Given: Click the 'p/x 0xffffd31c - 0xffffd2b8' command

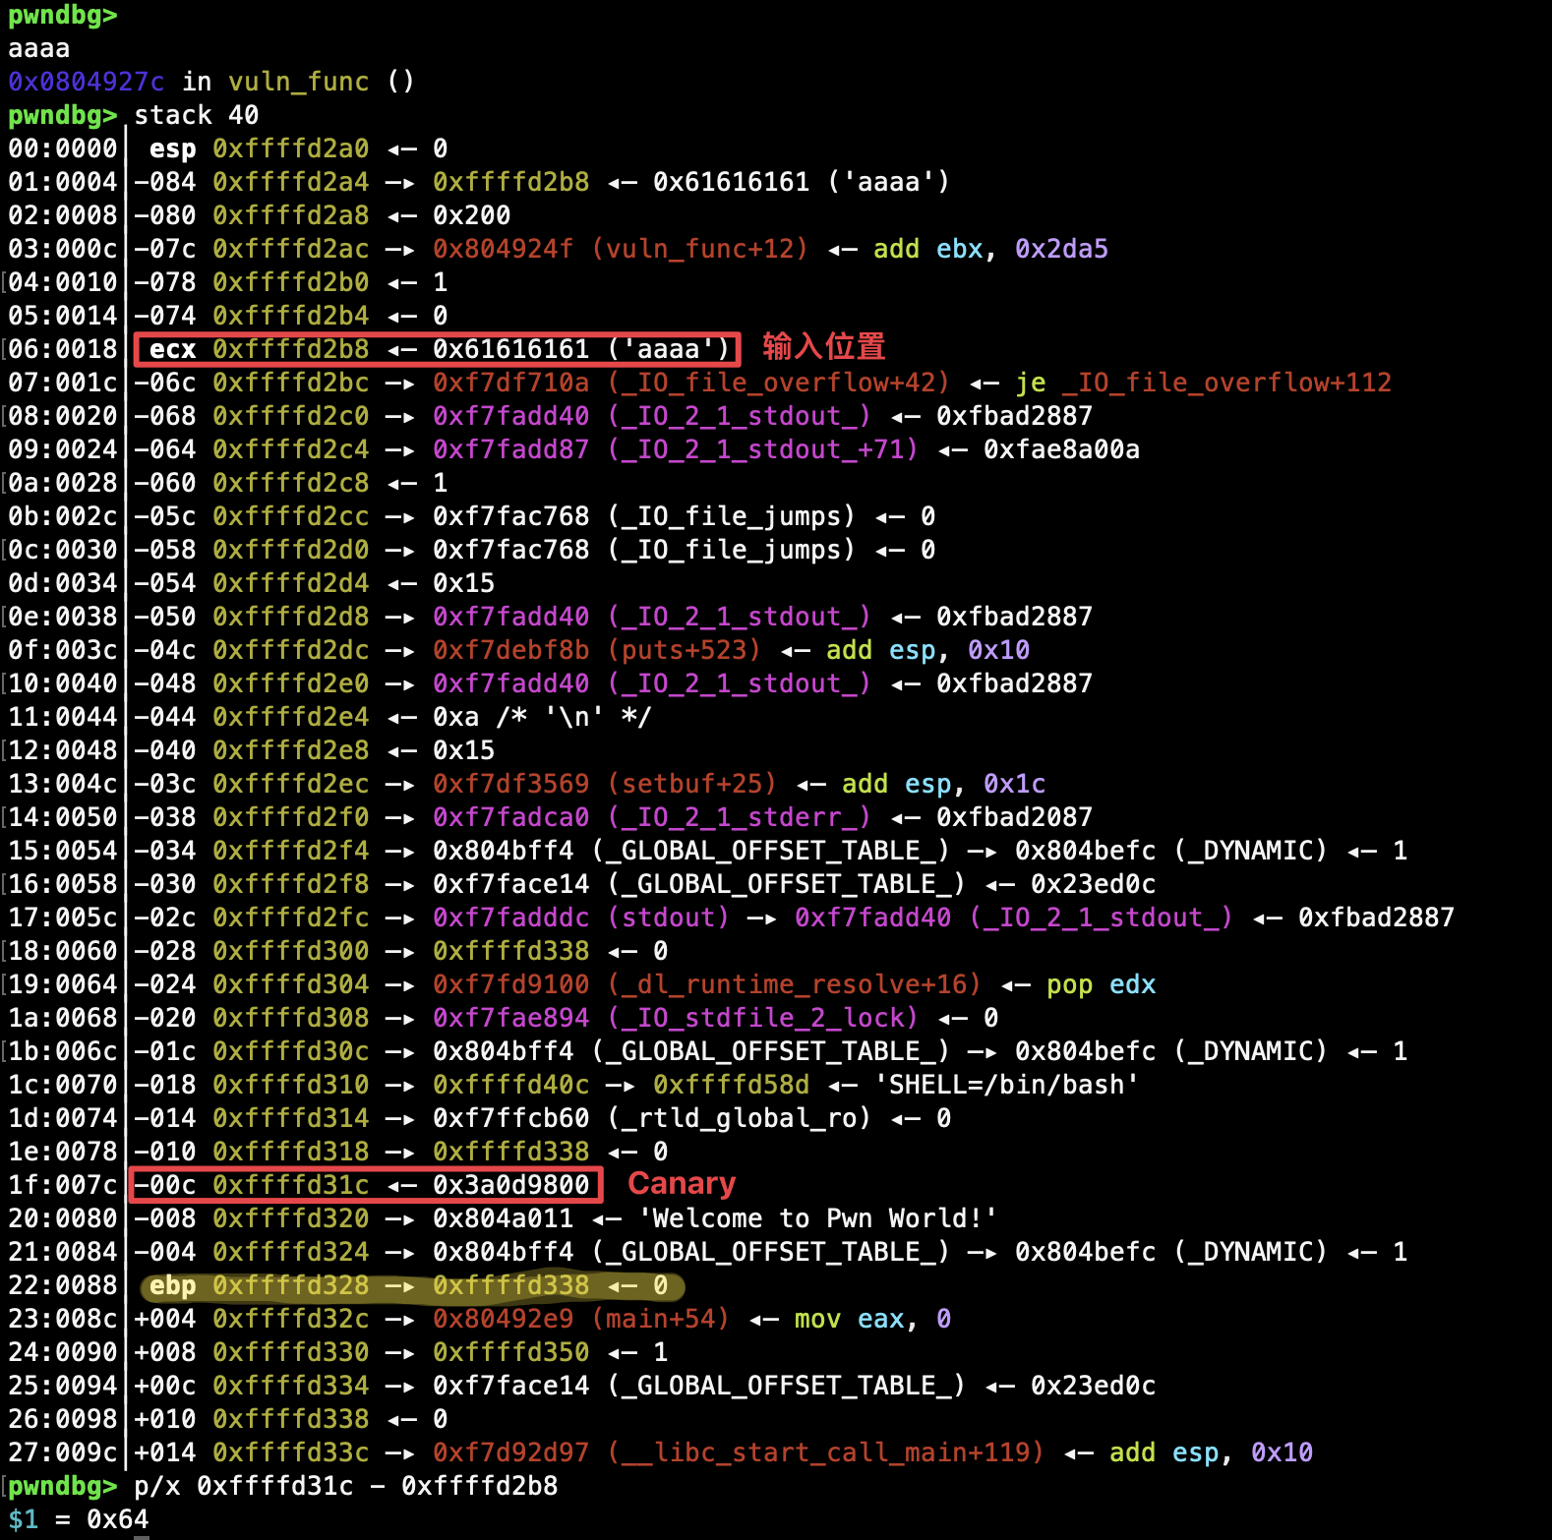Looking at the screenshot, I should point(346,1486).
